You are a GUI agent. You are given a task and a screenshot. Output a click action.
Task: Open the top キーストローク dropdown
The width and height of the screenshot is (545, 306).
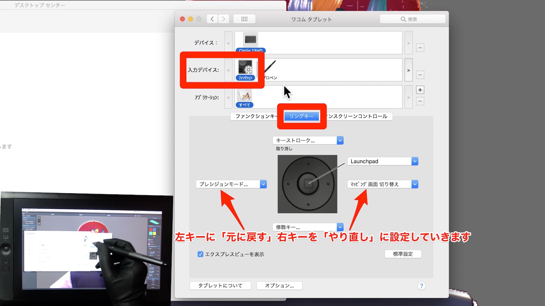tap(308, 140)
